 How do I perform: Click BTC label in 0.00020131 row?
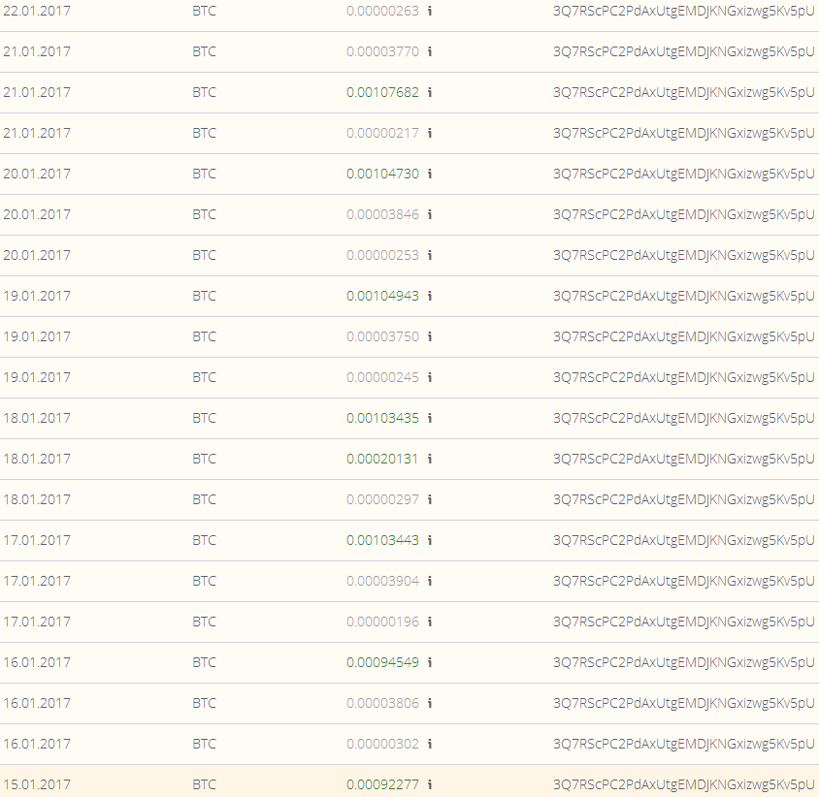point(204,459)
